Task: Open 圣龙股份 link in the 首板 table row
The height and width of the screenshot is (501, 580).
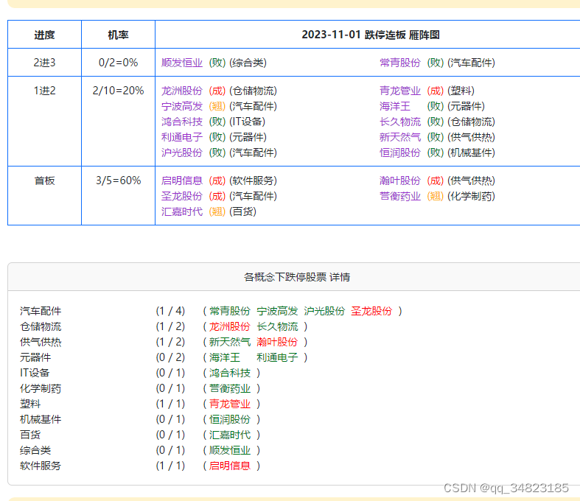Action: point(182,196)
